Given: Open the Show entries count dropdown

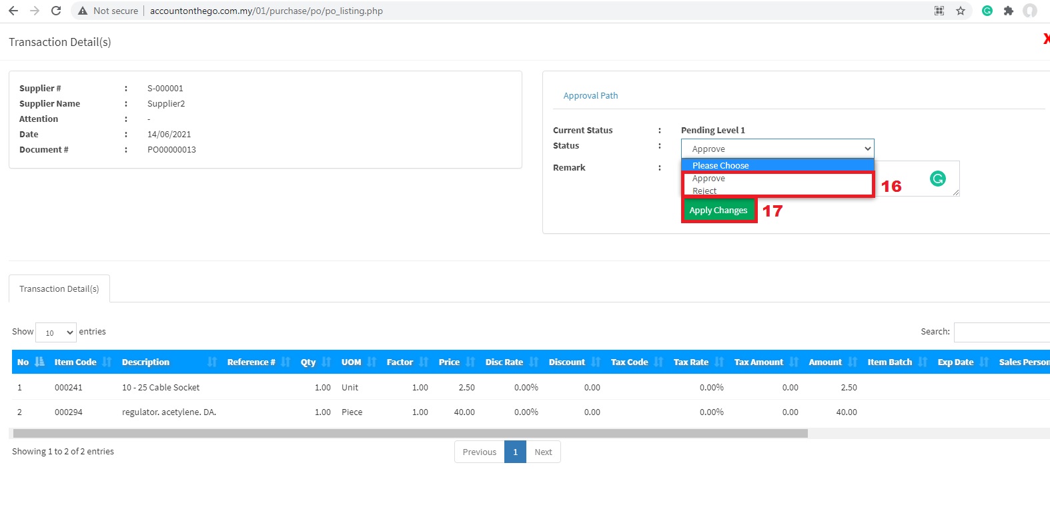Looking at the screenshot, I should pyautogui.click(x=56, y=332).
